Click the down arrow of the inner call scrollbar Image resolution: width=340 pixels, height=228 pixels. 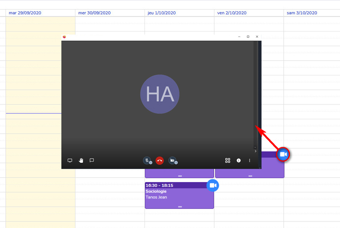coord(255,147)
